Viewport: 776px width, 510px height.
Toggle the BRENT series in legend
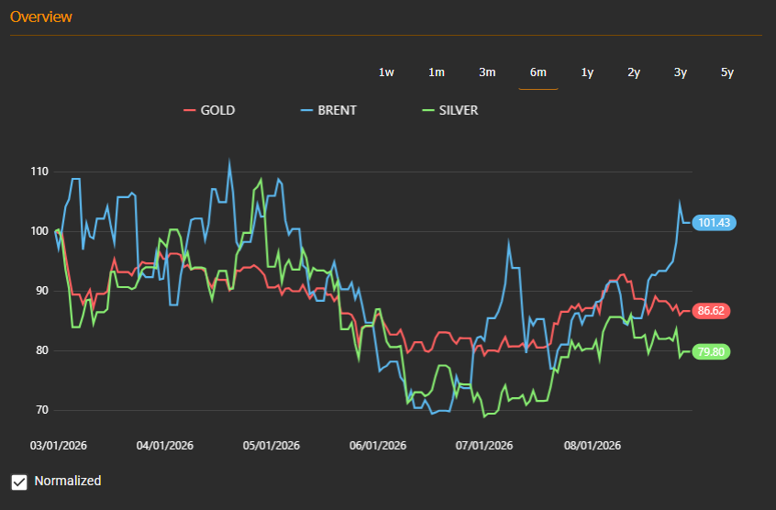[x=328, y=110]
